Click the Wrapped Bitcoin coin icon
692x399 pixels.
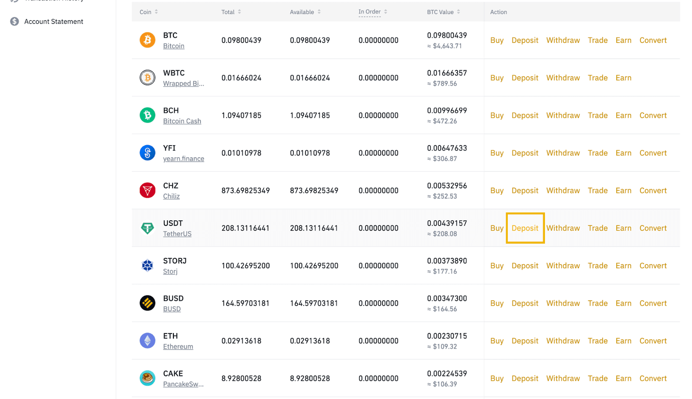[147, 78]
